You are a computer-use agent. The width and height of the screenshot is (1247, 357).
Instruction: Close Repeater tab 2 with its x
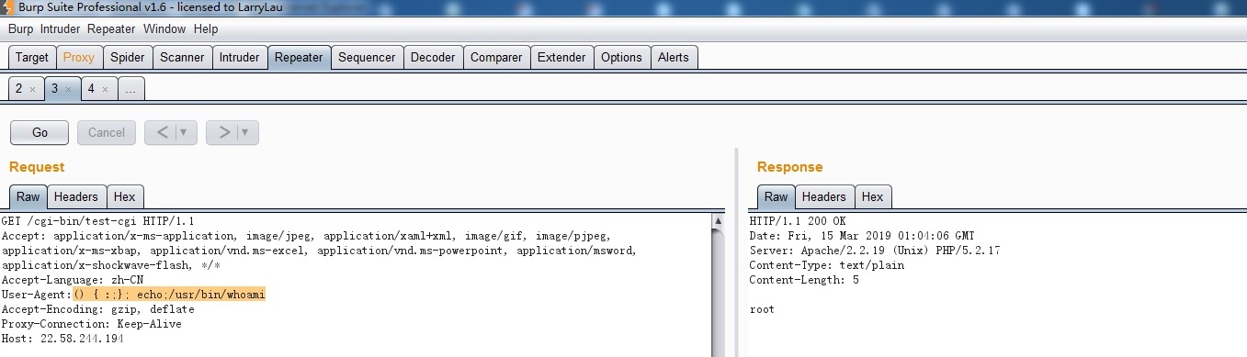click(x=32, y=90)
